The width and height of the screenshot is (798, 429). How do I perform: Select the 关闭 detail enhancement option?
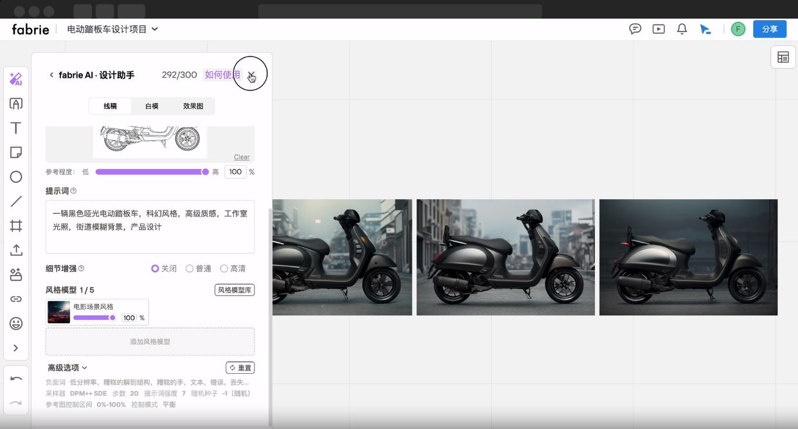163,268
